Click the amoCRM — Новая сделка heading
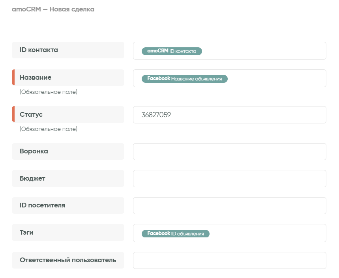The height and width of the screenshot is (278, 339). click(53, 9)
